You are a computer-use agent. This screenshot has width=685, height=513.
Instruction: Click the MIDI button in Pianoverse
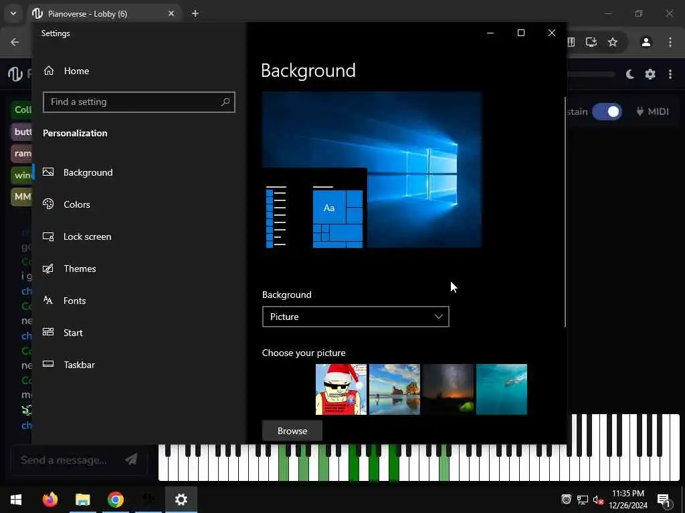pos(652,112)
